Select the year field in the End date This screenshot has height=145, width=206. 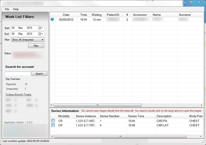click(29, 34)
